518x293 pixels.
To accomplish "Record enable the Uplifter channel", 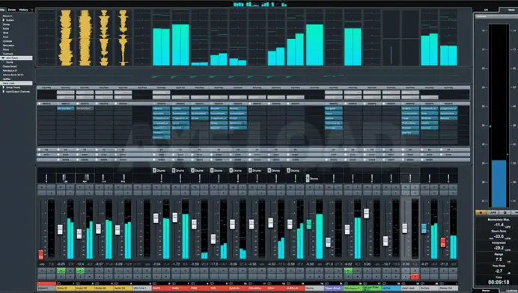I will pos(396,277).
